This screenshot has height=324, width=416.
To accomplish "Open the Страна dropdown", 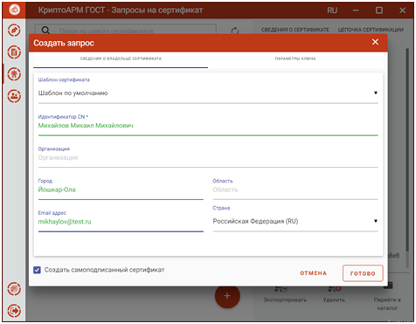I will click(x=295, y=221).
